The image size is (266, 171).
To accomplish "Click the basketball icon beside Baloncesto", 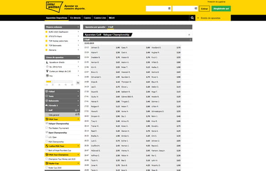I will 46,101.
